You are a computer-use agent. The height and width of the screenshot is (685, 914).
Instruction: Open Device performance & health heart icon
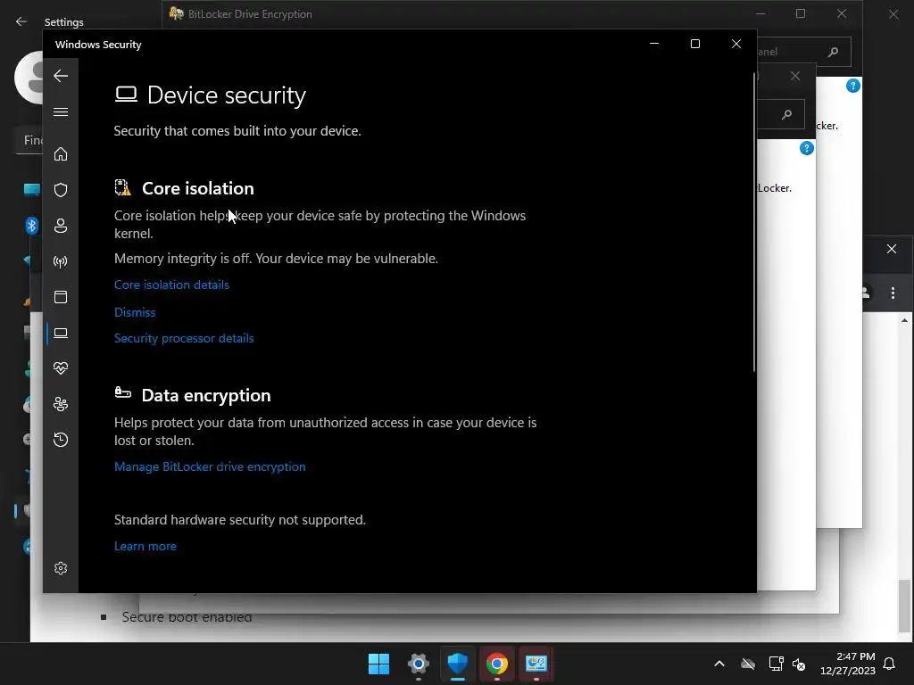[x=61, y=368]
